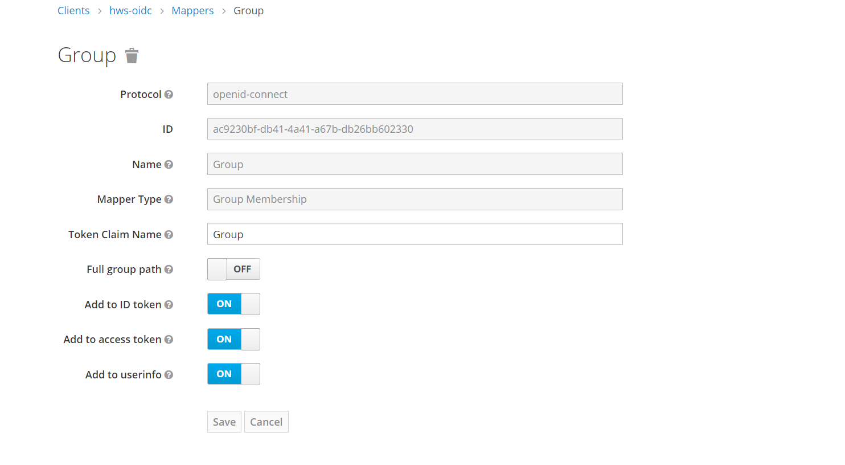Click the Token Claim Name help icon

pos(169,235)
